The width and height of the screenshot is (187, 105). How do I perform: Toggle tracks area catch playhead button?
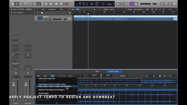[77, 9]
